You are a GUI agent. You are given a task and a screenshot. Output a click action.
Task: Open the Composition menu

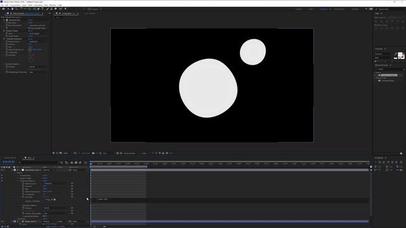[x=15, y=5]
